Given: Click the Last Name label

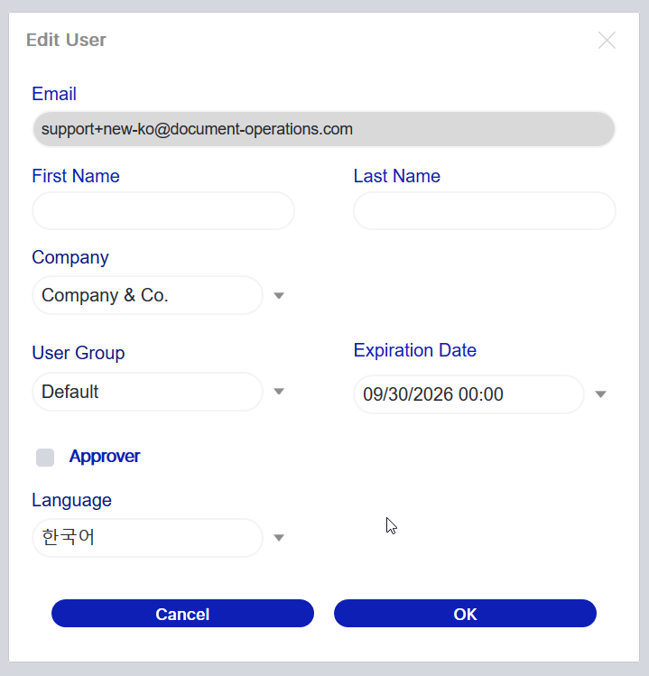Looking at the screenshot, I should [396, 176].
